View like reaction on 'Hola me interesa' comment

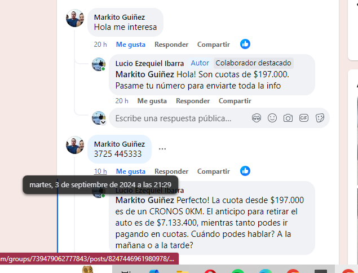click(x=245, y=44)
